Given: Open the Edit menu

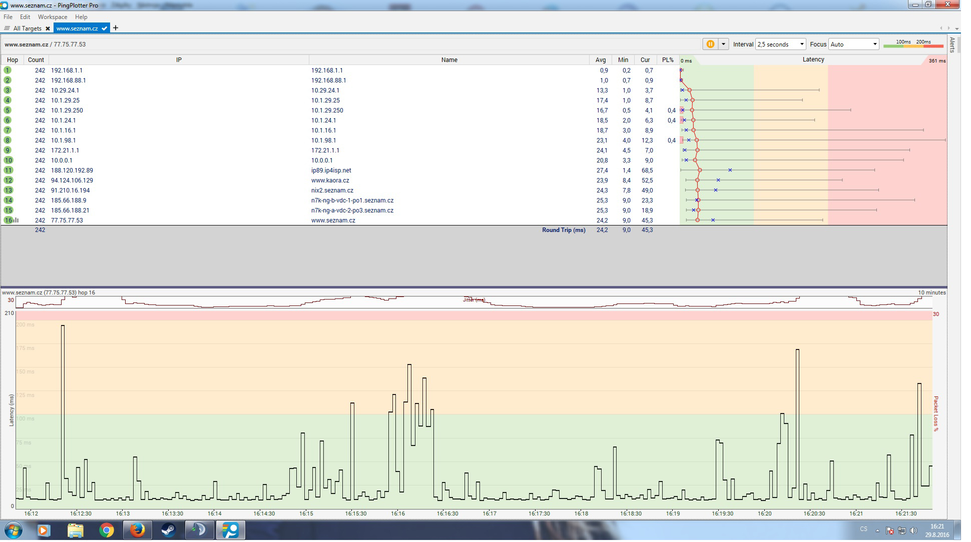Looking at the screenshot, I should 25,17.
